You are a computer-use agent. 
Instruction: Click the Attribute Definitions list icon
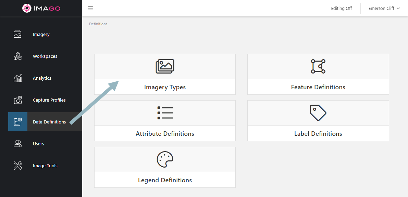click(165, 113)
